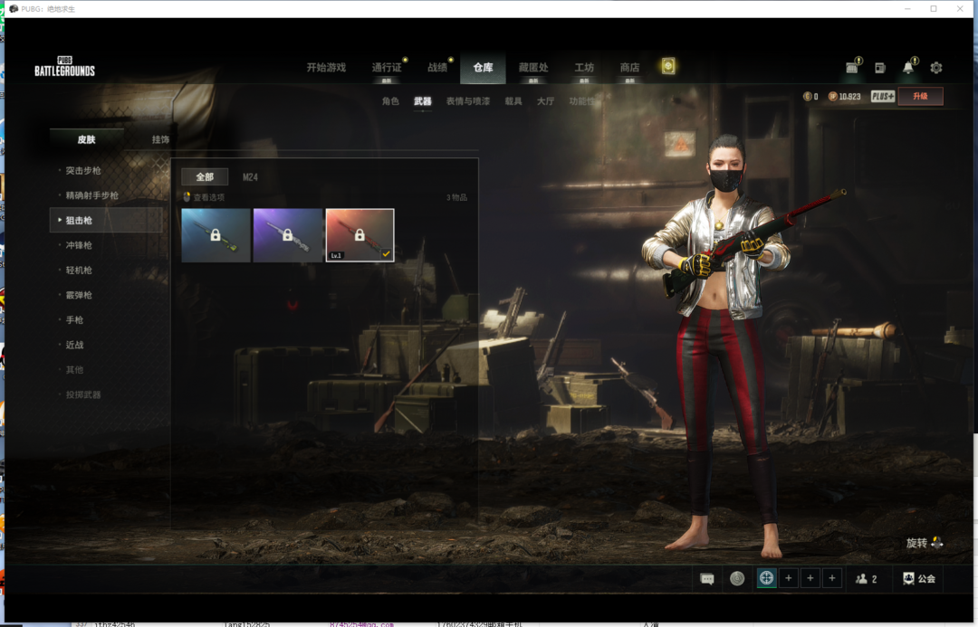Invite teammate with third plus slot
Screen dimensions: 978x627
click(832, 578)
